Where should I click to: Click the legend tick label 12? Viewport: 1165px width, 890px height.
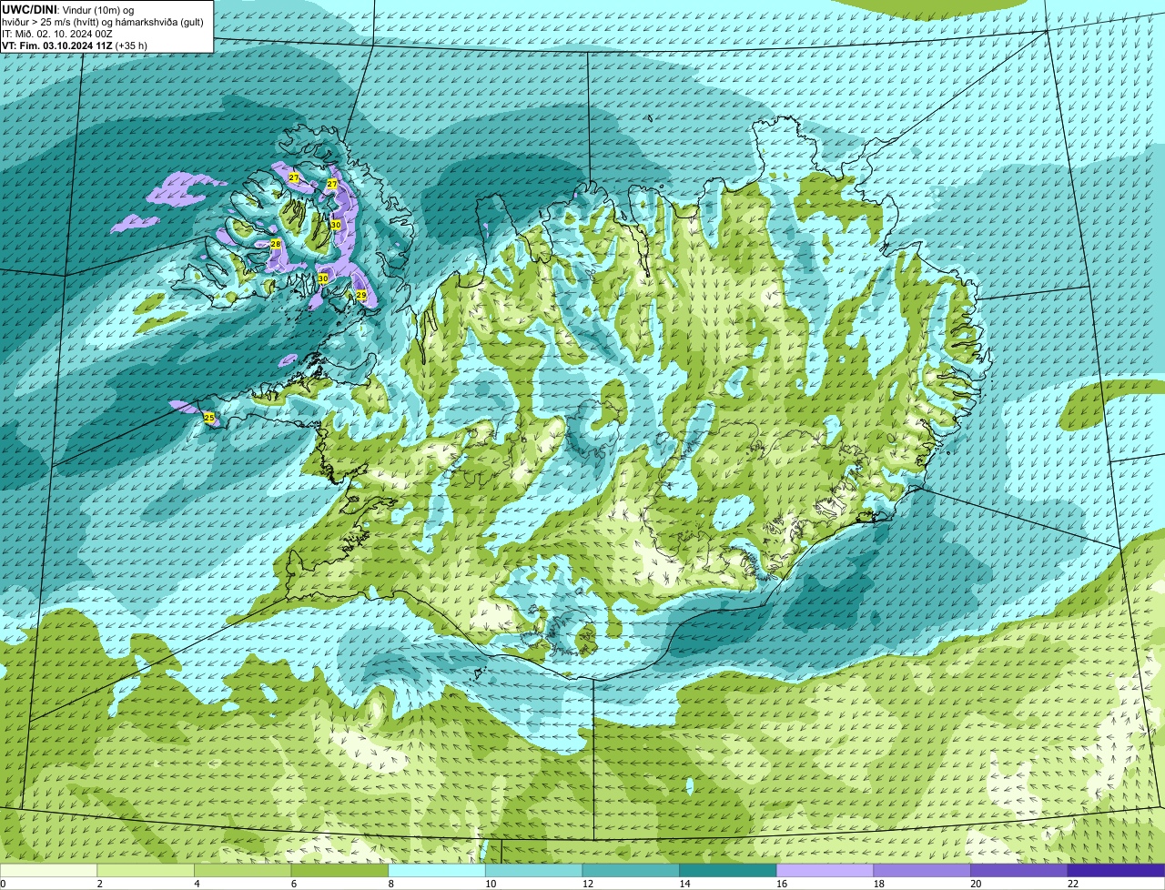[x=588, y=884]
